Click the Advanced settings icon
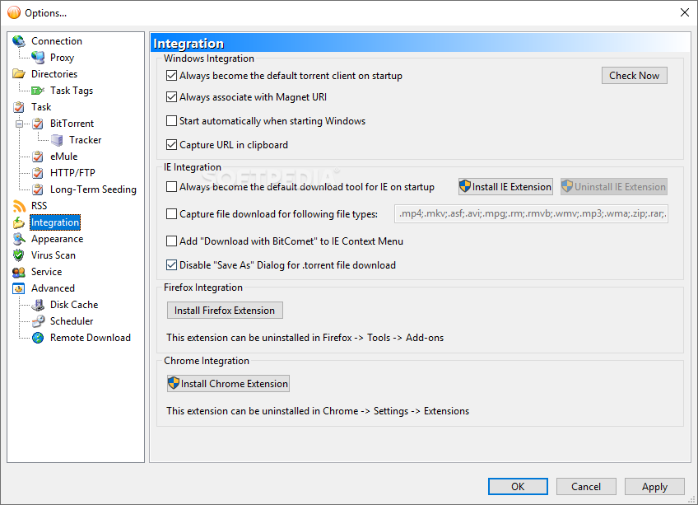 tap(19, 288)
